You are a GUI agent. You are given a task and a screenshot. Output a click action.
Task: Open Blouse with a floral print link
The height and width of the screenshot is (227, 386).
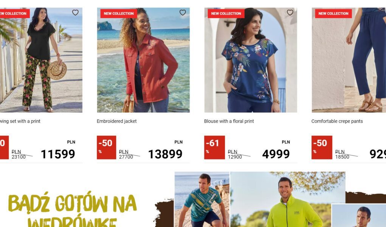coord(229,121)
